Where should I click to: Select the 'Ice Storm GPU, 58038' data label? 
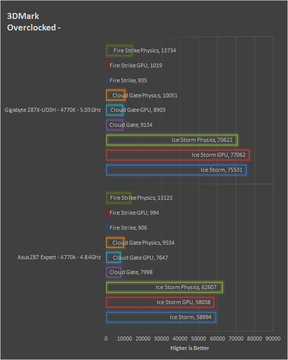pyautogui.click(x=183, y=302)
